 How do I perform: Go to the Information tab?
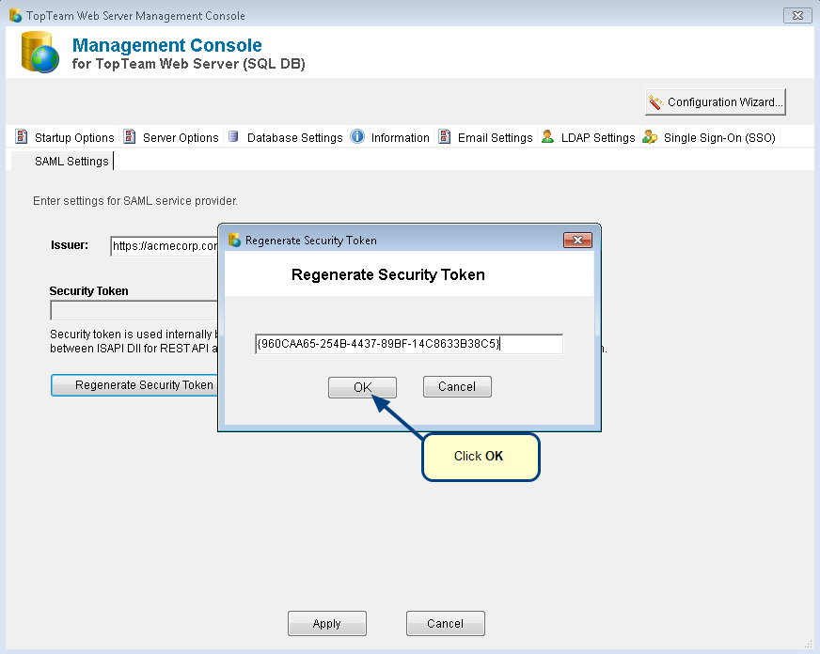[x=390, y=137]
